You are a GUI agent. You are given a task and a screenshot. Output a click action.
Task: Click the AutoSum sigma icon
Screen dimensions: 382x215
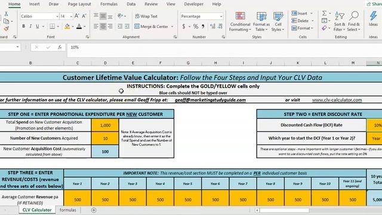point(324,13)
